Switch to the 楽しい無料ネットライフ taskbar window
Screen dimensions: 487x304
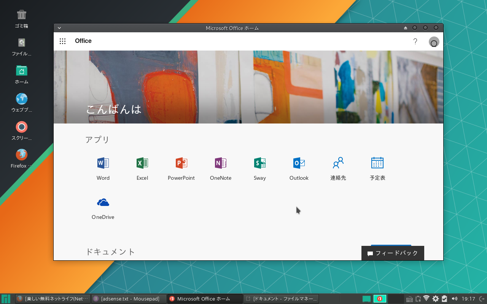point(53,299)
